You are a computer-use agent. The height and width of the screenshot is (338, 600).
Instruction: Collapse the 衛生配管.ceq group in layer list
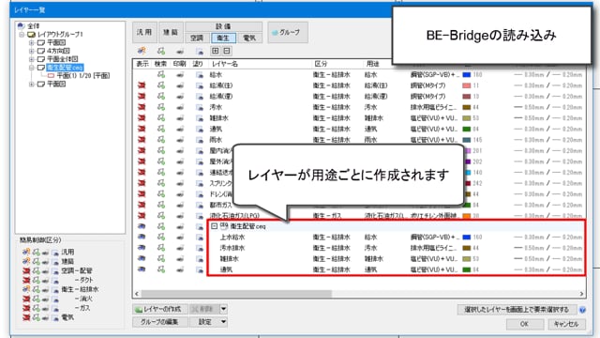[215, 226]
